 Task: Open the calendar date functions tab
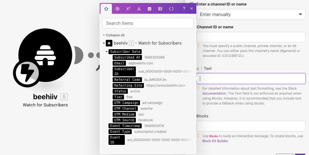149,9
